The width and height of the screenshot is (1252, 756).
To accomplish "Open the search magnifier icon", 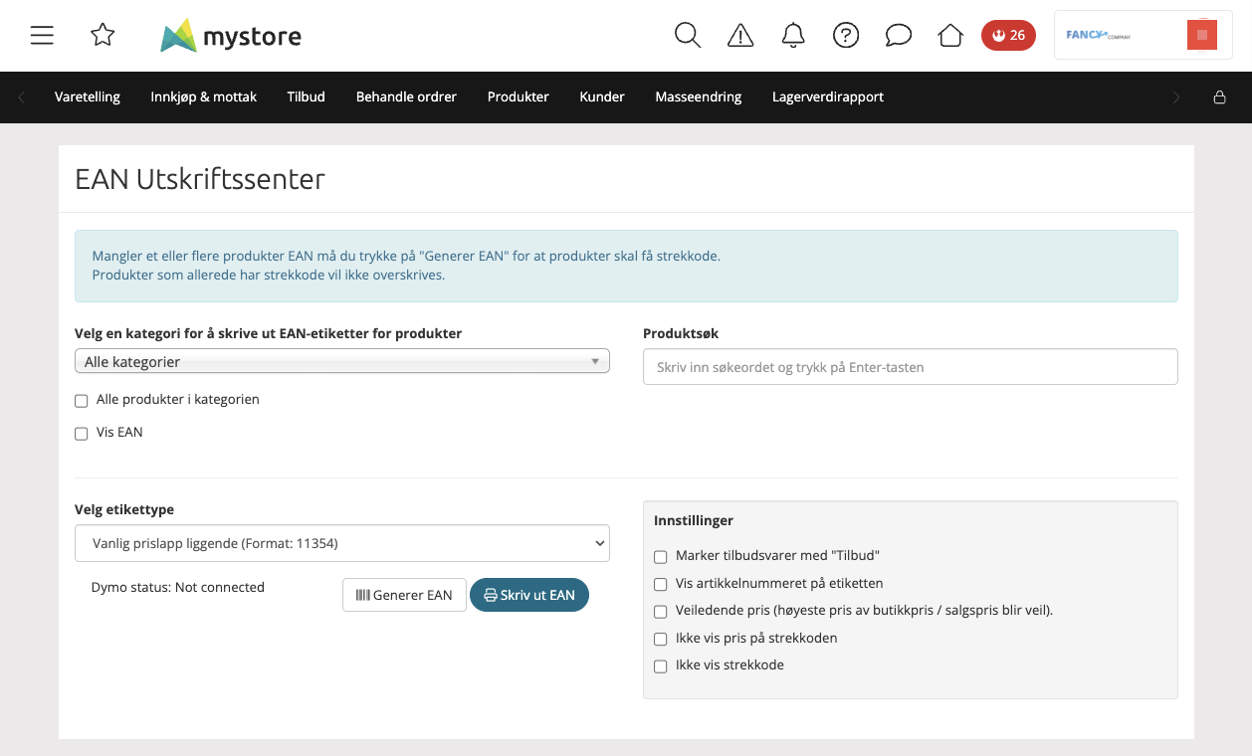I will [x=687, y=36].
